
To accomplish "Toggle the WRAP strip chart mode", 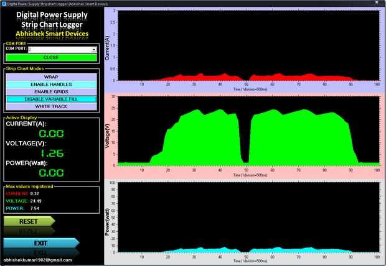I will pos(51,77).
